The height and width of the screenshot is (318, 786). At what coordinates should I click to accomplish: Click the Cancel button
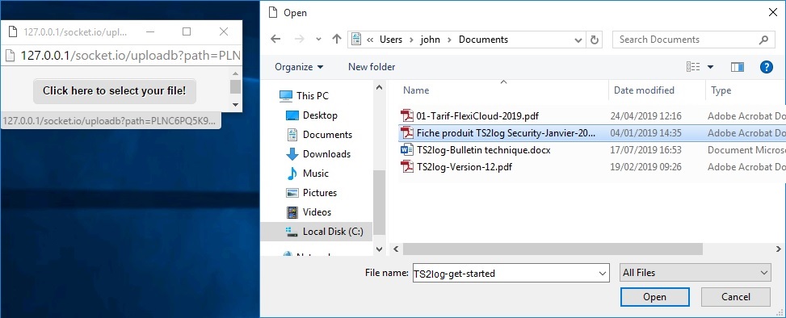[x=735, y=297]
